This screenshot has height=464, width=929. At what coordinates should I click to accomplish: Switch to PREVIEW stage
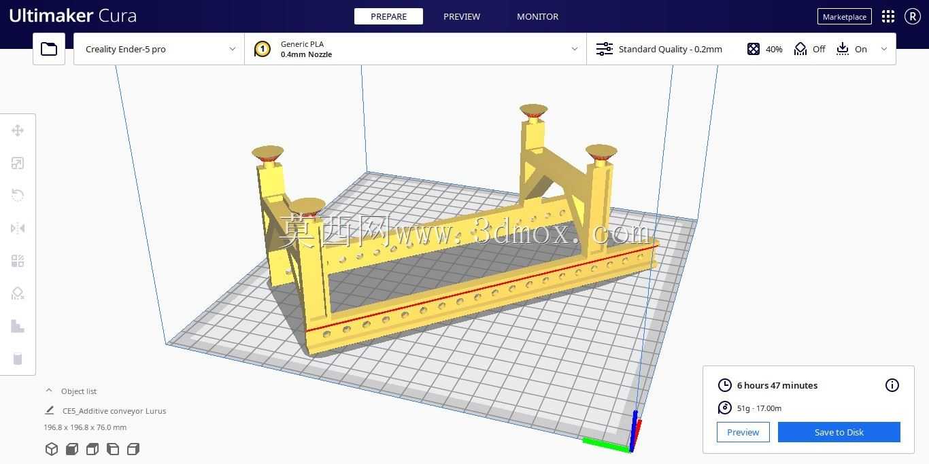click(462, 16)
